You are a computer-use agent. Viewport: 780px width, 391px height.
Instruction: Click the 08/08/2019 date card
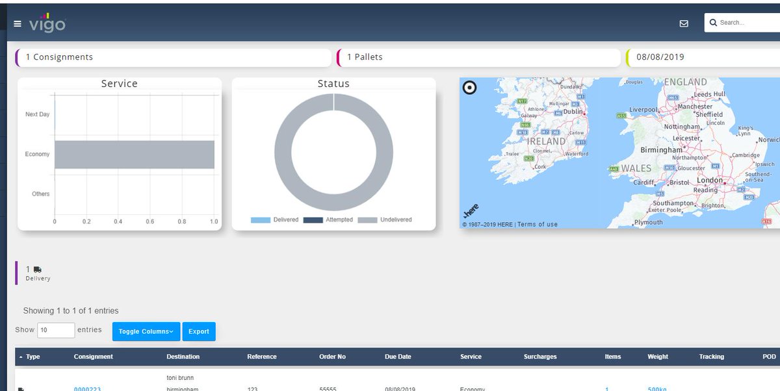click(703, 57)
